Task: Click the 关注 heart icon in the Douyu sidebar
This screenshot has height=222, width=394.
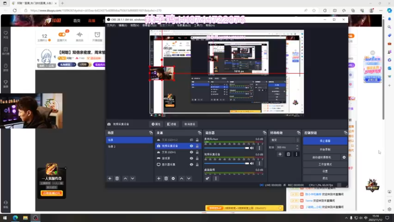Action: click(x=5, y=33)
